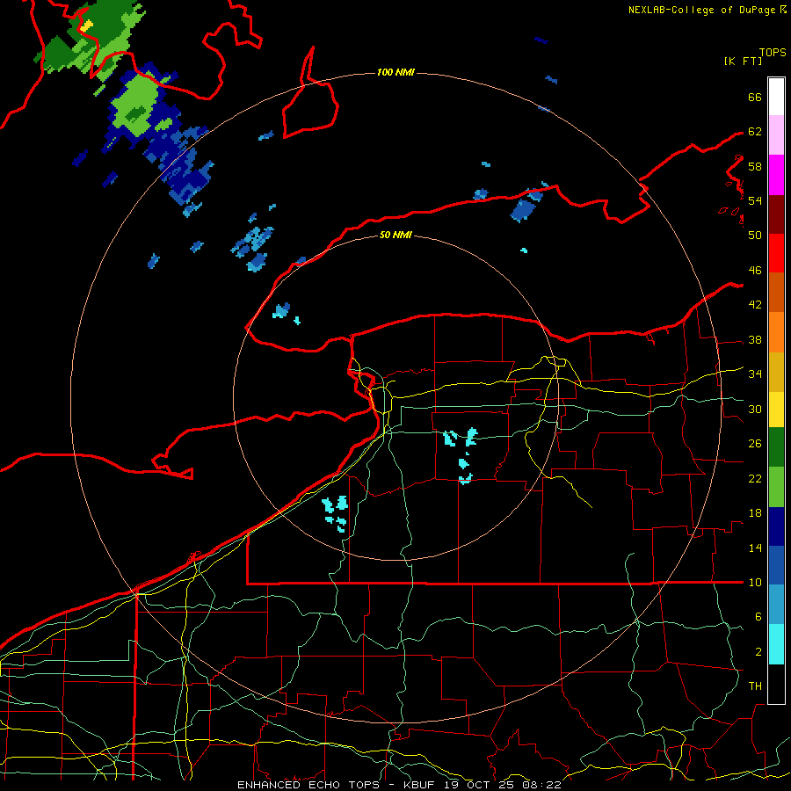Select the 46 legend value

coord(755,271)
